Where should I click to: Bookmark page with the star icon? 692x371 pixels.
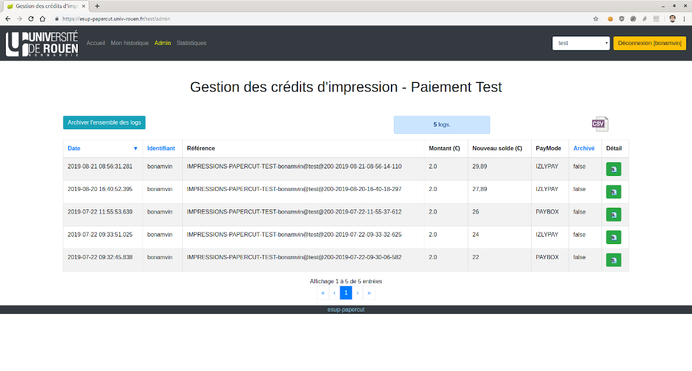[x=596, y=18]
